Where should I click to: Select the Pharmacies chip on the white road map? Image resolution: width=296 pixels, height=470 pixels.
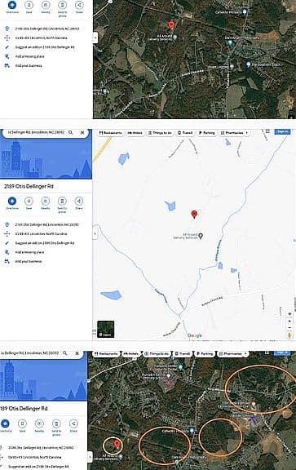(x=232, y=133)
